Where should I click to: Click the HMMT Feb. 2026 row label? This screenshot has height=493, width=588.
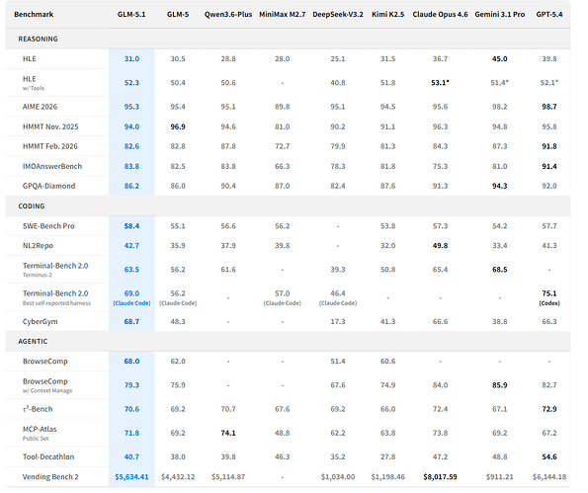(x=49, y=146)
